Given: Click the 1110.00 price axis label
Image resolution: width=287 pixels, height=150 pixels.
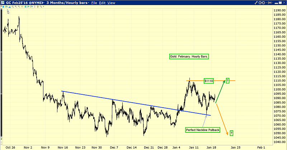Looking at the screenshot, I should click(x=279, y=81).
